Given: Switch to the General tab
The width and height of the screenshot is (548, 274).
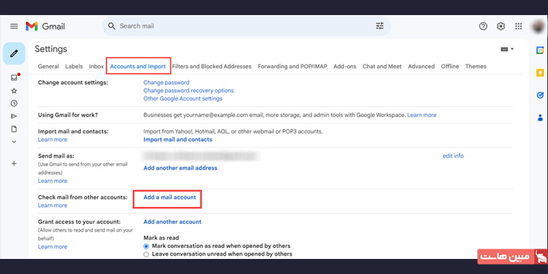Looking at the screenshot, I should click(x=48, y=66).
